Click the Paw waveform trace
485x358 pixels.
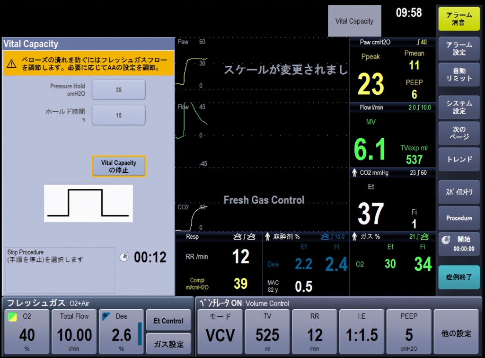pos(191,71)
